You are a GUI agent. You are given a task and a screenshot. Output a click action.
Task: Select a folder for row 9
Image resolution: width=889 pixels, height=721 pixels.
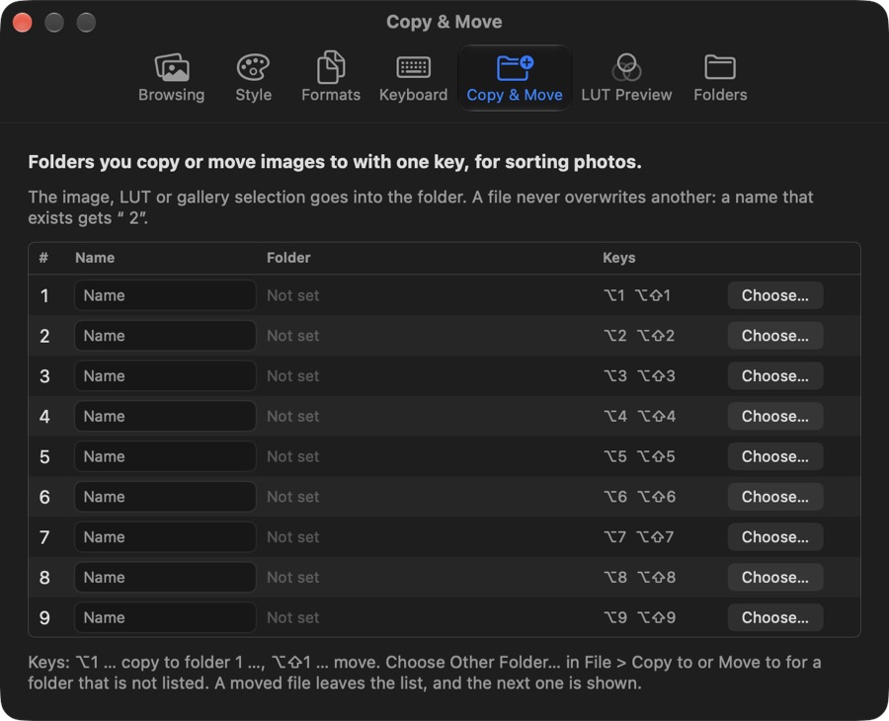[775, 617]
